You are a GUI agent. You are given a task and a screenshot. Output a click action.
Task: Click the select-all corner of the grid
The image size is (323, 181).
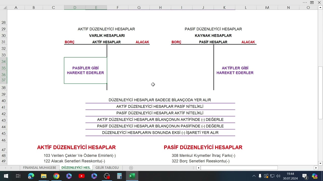coord(4,8)
